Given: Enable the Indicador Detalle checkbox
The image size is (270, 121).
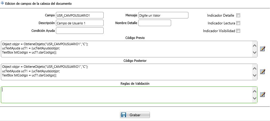Looking at the screenshot, I should tap(238, 15).
